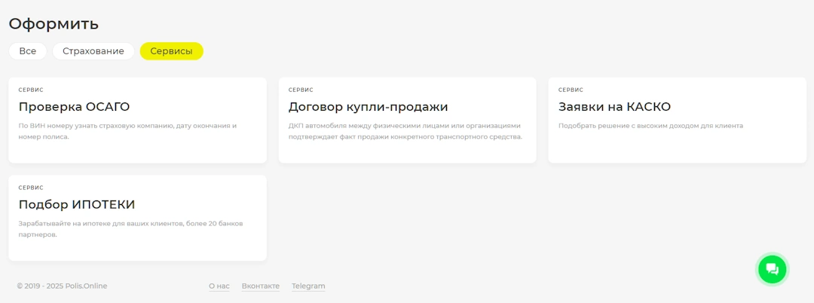814x303 pixels.
Task: Switch to the Все filter tab
Action: [x=28, y=51]
